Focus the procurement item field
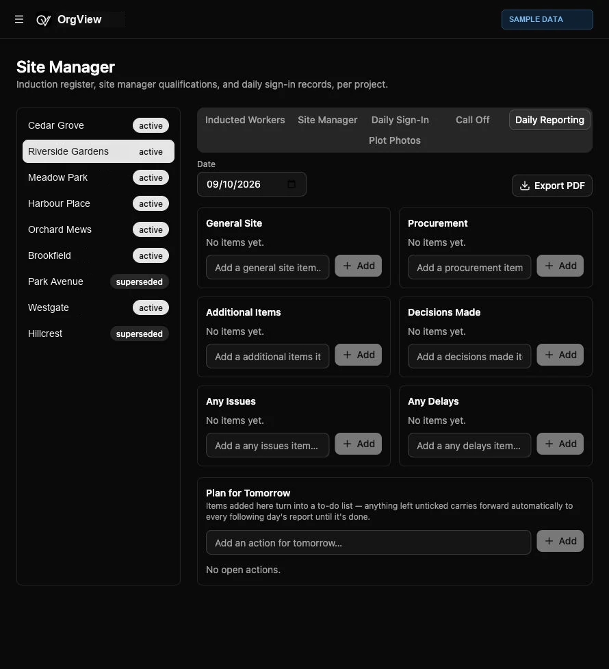 pyautogui.click(x=469, y=267)
